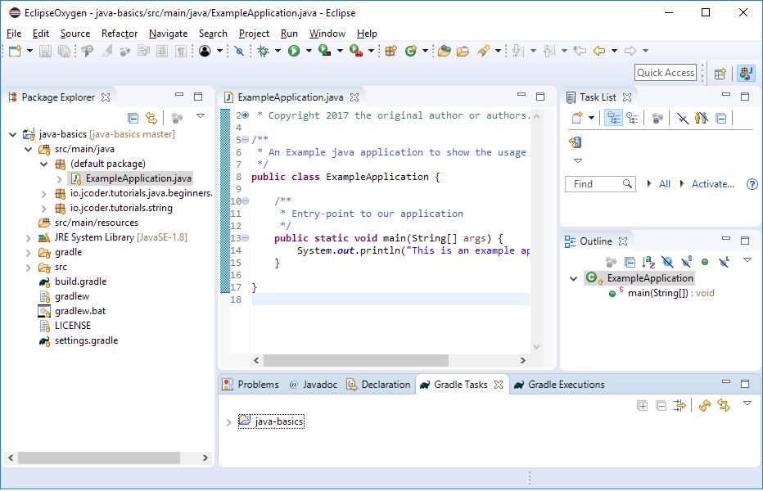Click Collapse All in Outline view
Screen dimensions: 763x491
tap(630, 263)
